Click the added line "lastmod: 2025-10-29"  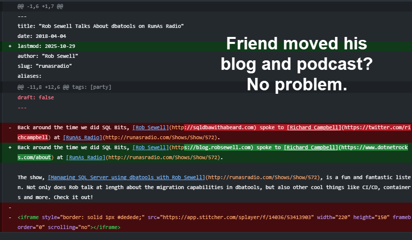tap(46, 46)
